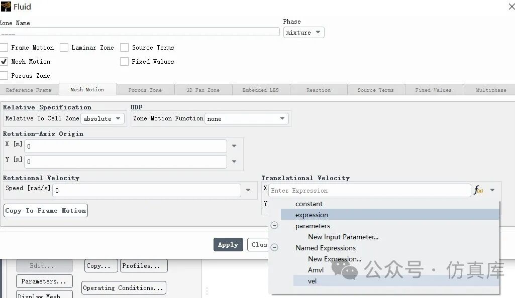Click the Rotation-Axis Origin Y input field
515x298 pixels.
(x=126, y=162)
